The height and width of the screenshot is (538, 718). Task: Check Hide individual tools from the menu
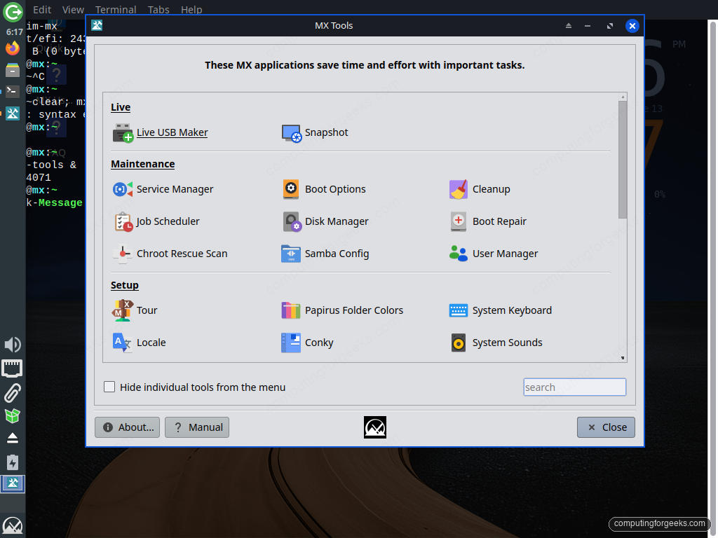109,387
